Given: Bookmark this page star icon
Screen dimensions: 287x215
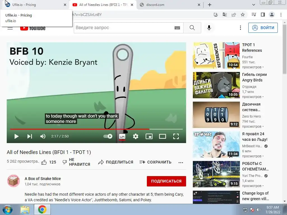Looking at the screenshot, I should pyautogui.click(x=243, y=15).
